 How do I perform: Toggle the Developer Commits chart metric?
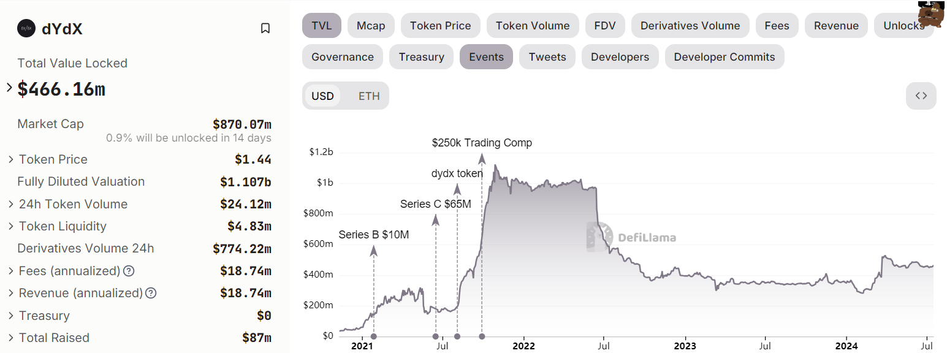pos(725,57)
